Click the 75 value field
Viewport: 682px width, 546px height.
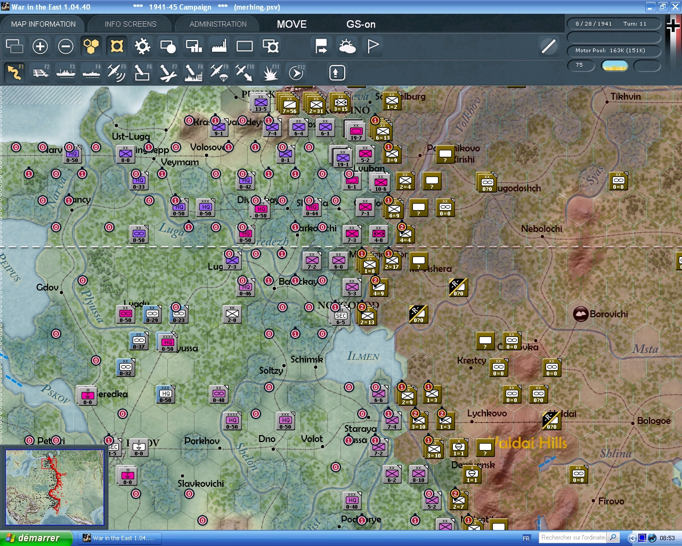(x=581, y=66)
